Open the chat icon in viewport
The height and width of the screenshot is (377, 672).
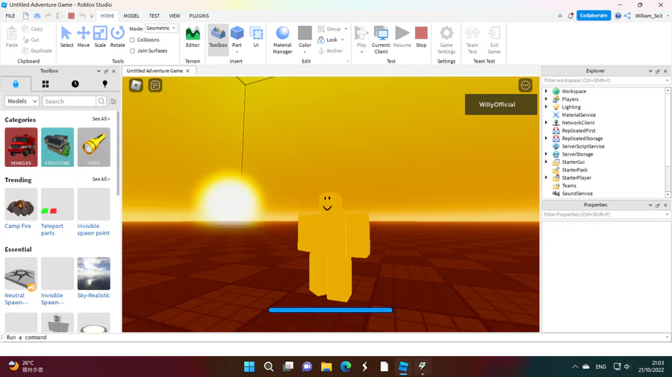pos(155,86)
